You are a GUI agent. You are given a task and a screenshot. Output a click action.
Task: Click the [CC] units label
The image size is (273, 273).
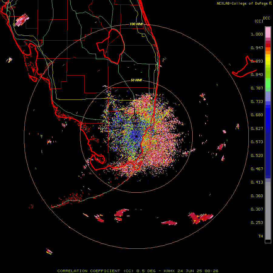pos(259,21)
